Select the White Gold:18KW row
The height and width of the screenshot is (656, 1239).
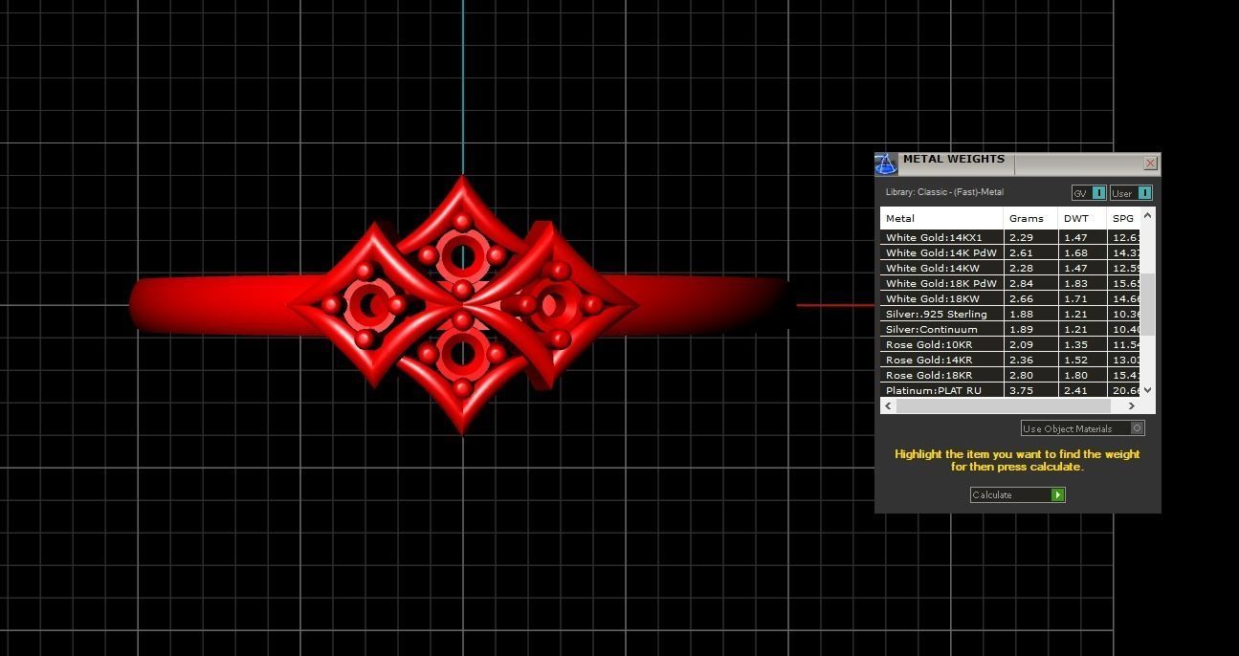[1010, 298]
